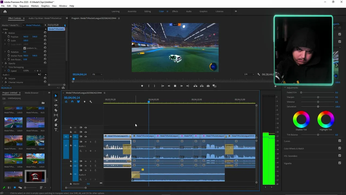346x195 pixels.
Task: Toggle Snap magnet in timeline
Action: coord(72,102)
